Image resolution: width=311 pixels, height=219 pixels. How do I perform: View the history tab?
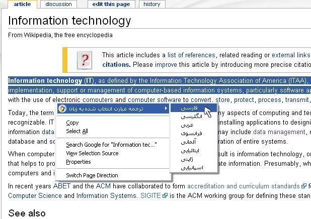click(152, 4)
